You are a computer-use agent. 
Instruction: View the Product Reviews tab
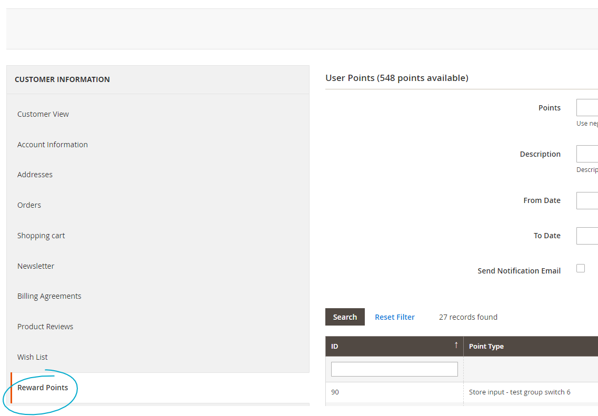pyautogui.click(x=45, y=326)
